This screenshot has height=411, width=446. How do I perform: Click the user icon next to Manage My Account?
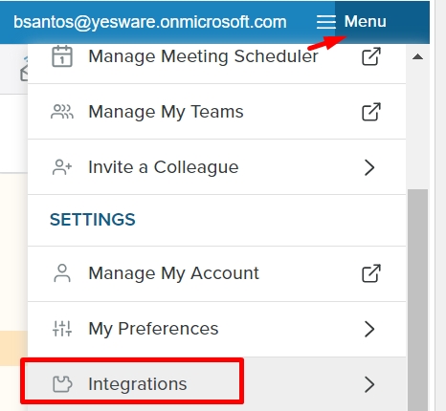[x=62, y=273]
